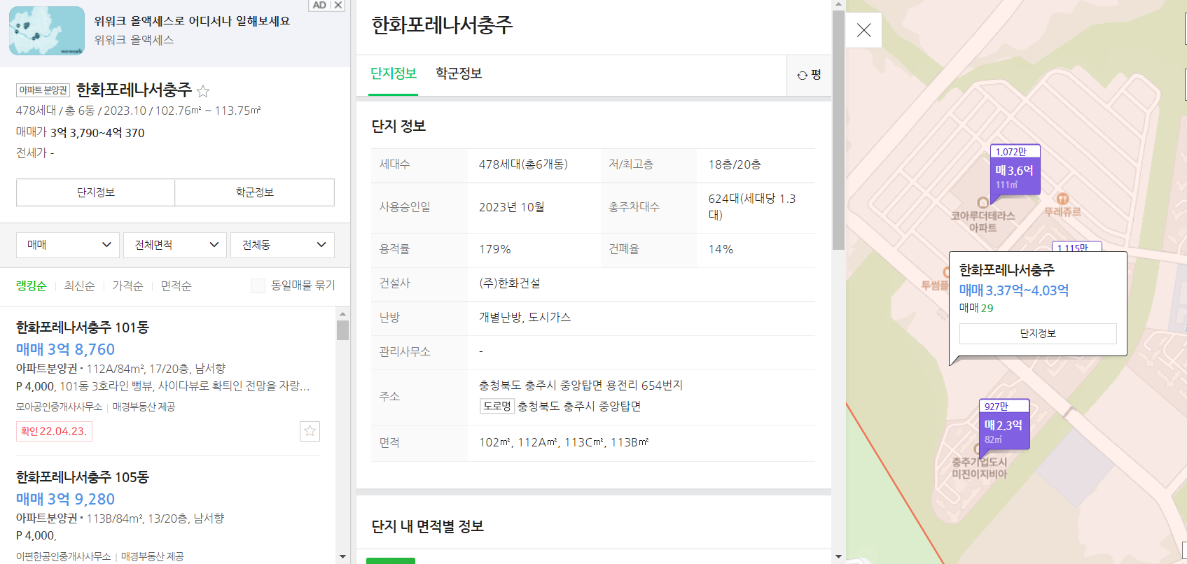Open the 전체동 building dropdown

(x=283, y=245)
